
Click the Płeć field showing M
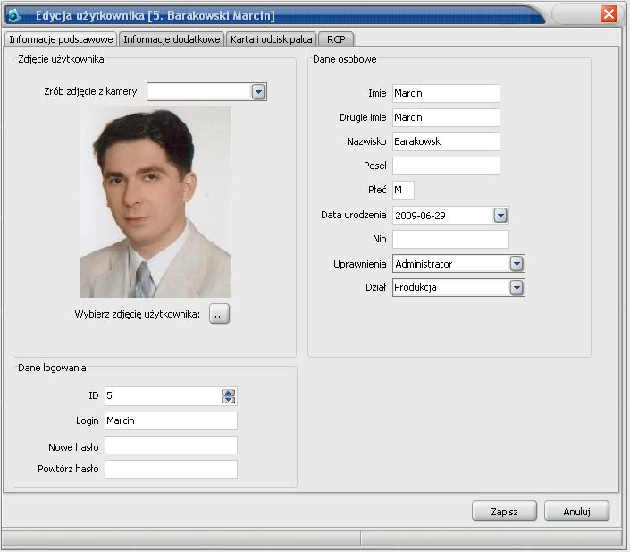[x=403, y=190]
